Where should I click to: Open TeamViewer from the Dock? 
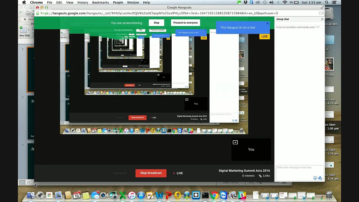tap(224, 195)
